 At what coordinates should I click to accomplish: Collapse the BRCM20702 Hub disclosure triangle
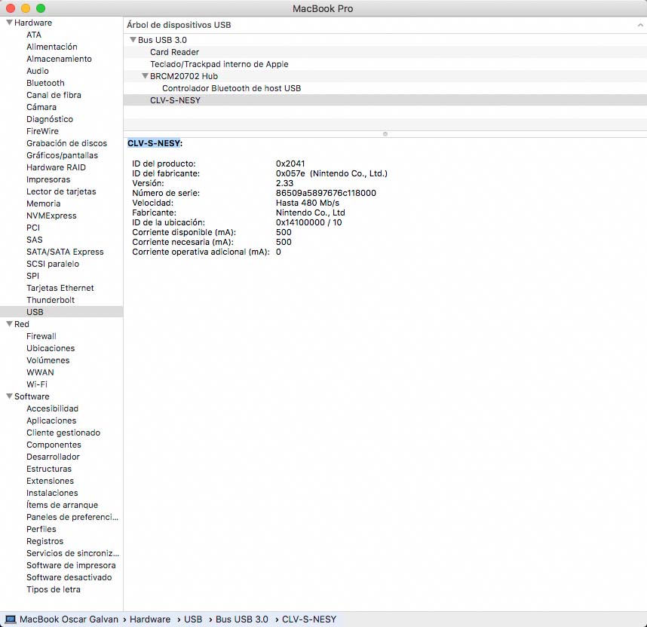[x=145, y=76]
